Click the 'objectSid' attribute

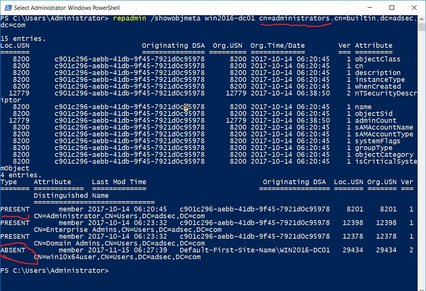coord(374,113)
